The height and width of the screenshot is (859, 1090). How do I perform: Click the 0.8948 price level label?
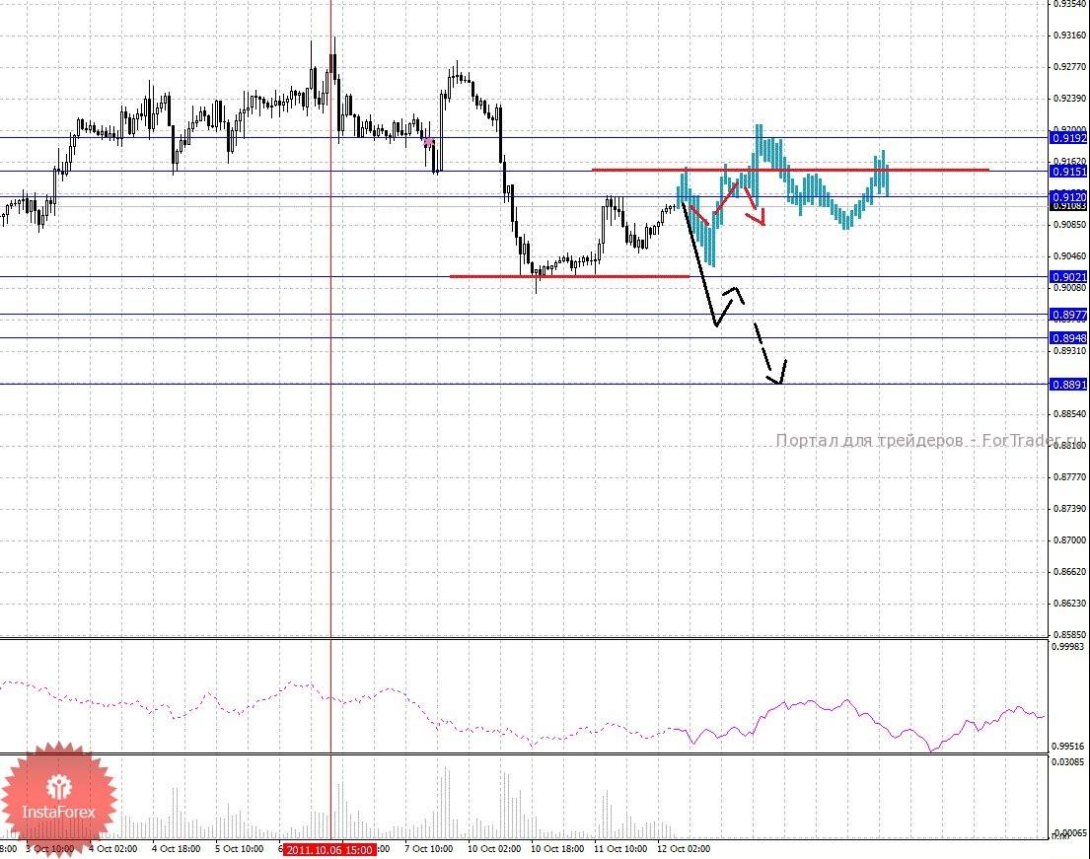tap(1068, 338)
